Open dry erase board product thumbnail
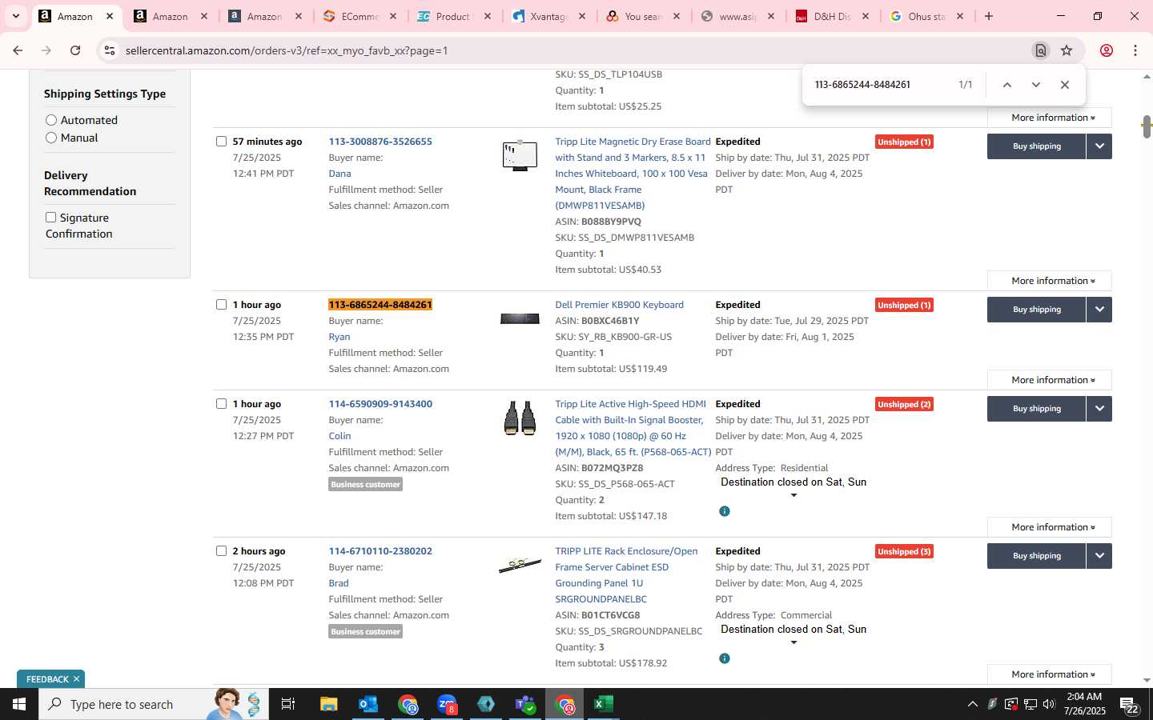Image resolution: width=1153 pixels, height=720 pixels. point(520,155)
